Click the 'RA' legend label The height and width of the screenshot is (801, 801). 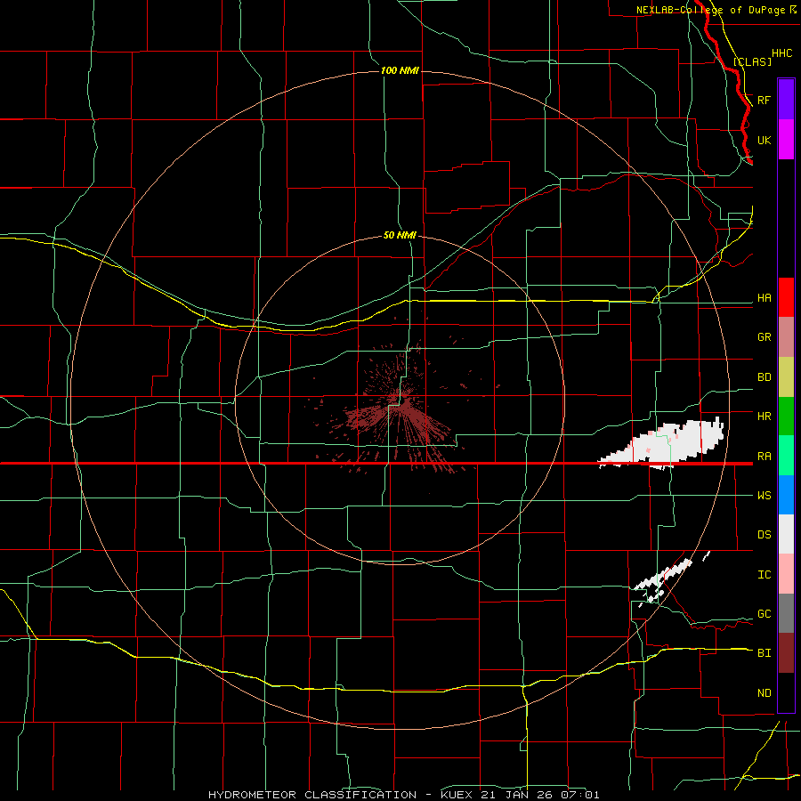pyautogui.click(x=764, y=457)
